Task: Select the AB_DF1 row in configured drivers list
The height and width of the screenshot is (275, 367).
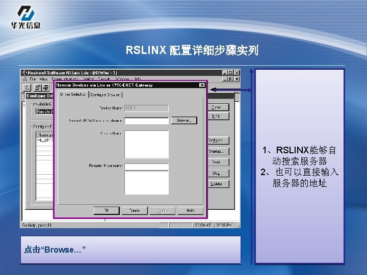Action: 45,141
